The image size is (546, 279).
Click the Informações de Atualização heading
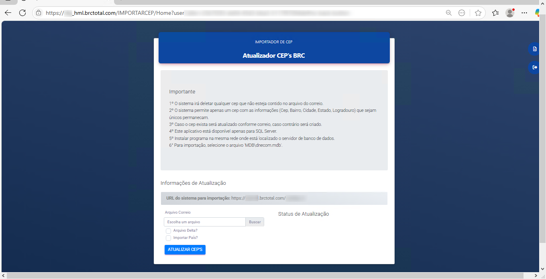193,183
